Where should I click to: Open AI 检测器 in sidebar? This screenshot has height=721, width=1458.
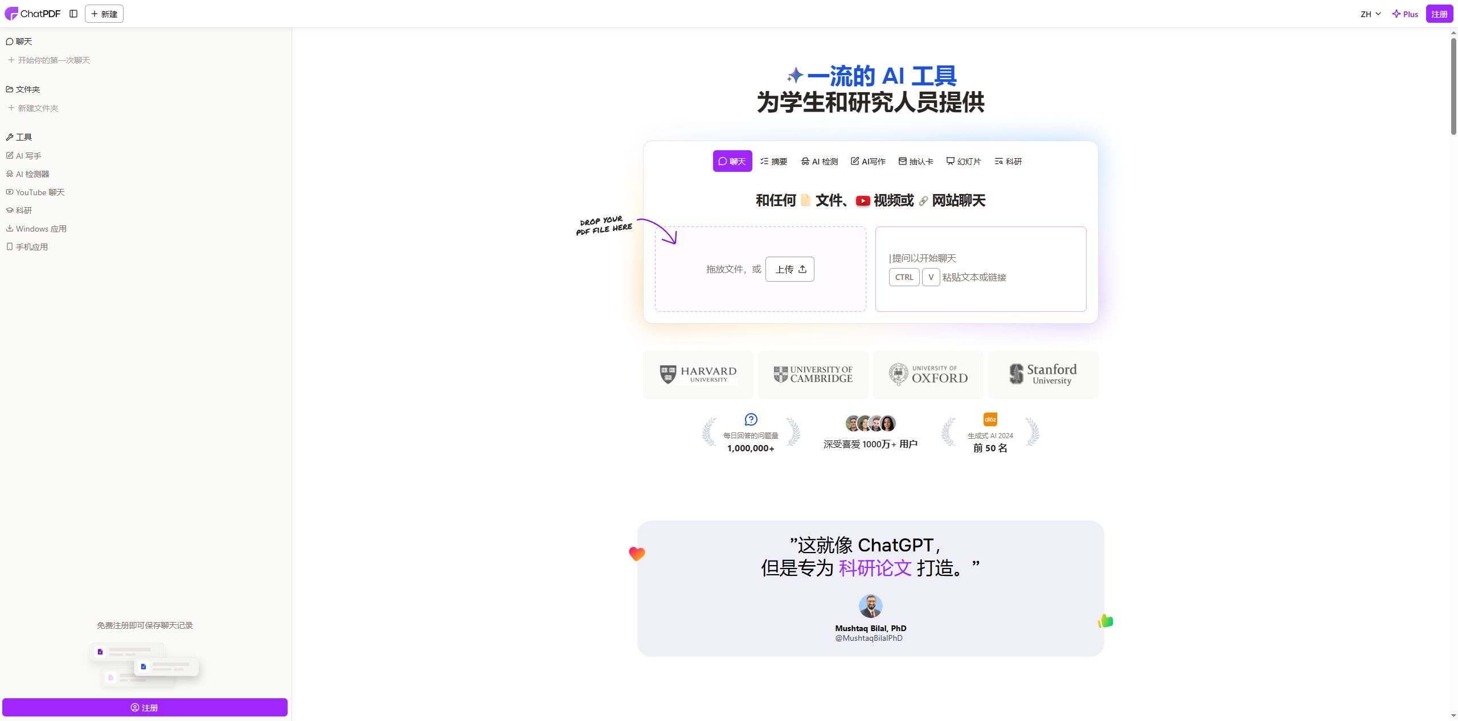click(x=28, y=174)
